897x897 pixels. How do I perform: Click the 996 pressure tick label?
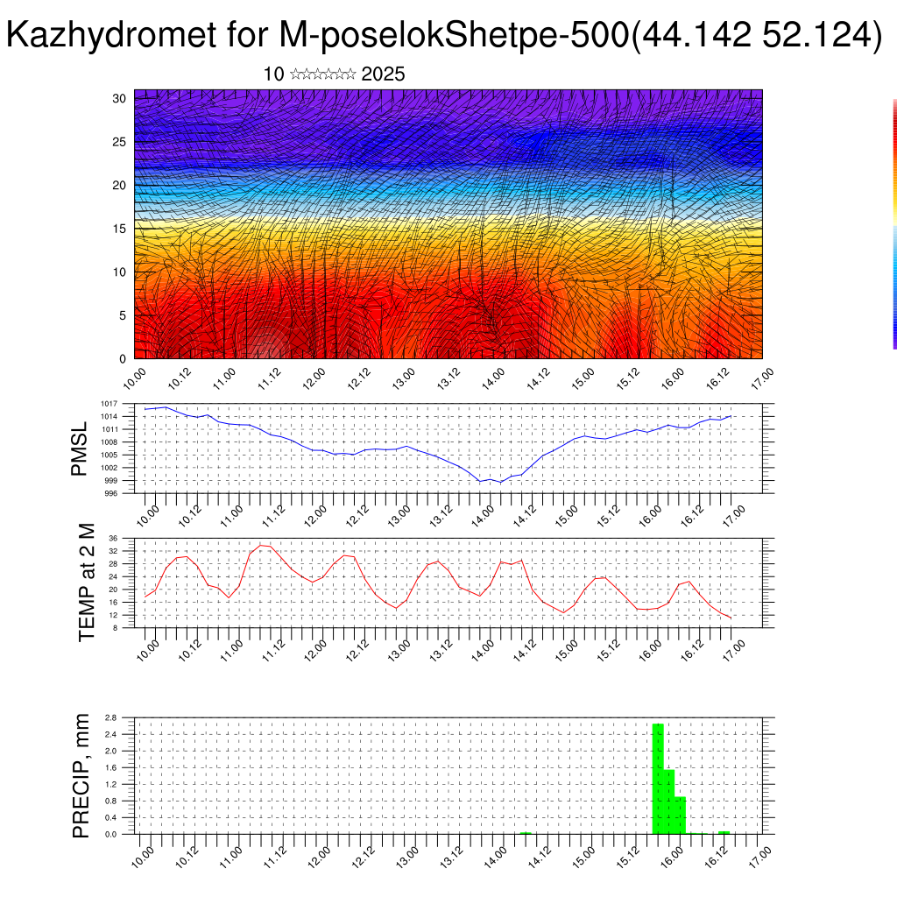[111, 494]
